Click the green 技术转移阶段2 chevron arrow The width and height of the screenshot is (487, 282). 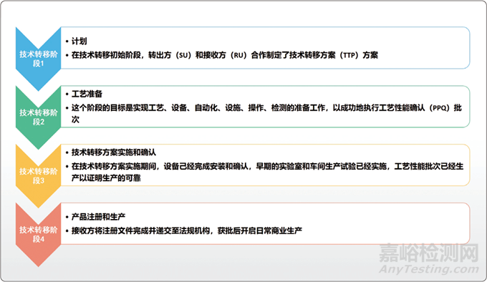coord(38,117)
